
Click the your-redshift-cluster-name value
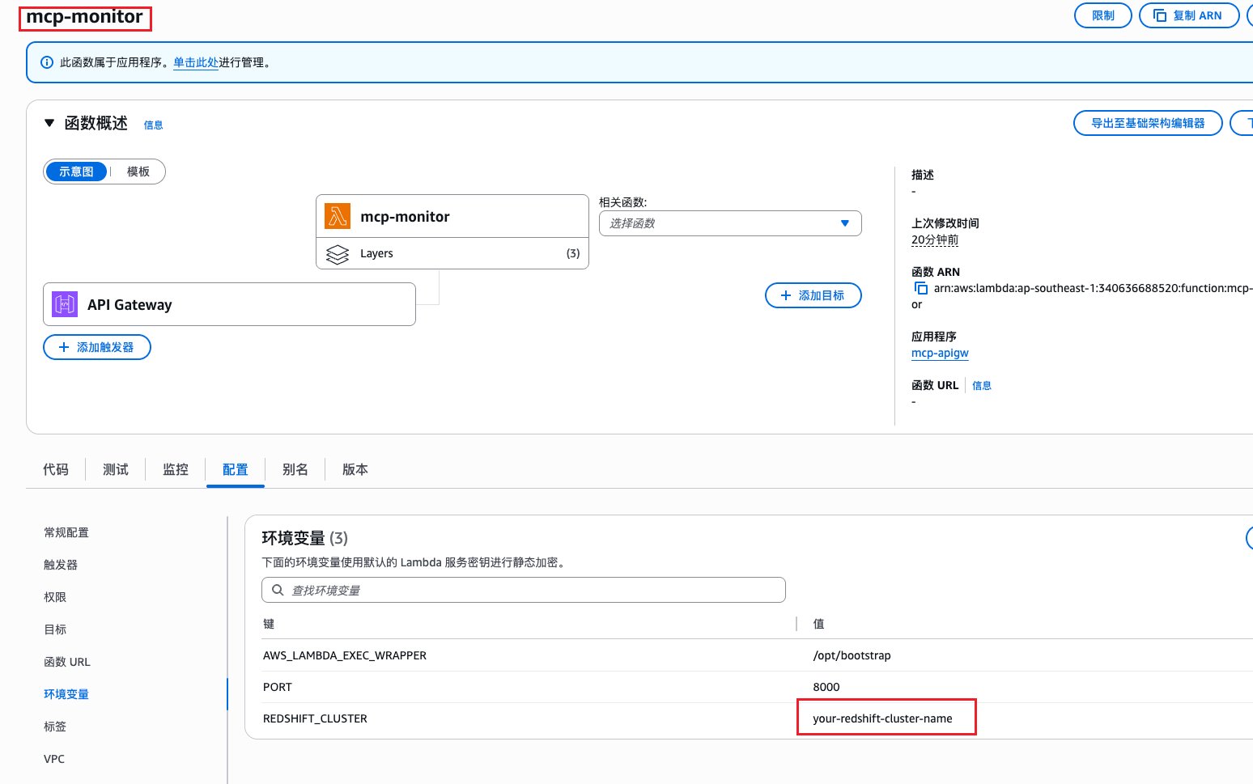(x=882, y=718)
